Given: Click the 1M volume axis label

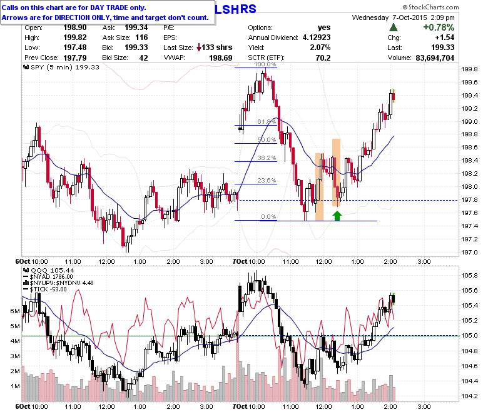Looking at the screenshot, I should 15,386.
